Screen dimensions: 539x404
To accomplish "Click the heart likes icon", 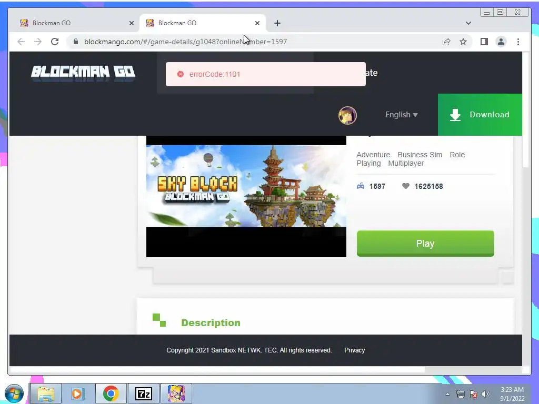I will point(406,186).
